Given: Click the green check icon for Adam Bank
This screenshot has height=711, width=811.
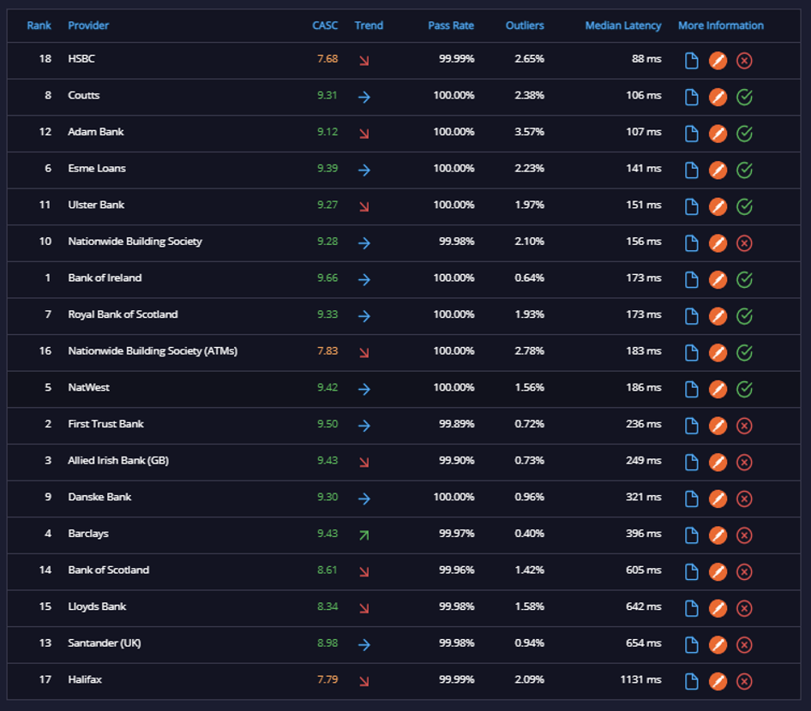Looking at the screenshot, I should coord(744,134).
